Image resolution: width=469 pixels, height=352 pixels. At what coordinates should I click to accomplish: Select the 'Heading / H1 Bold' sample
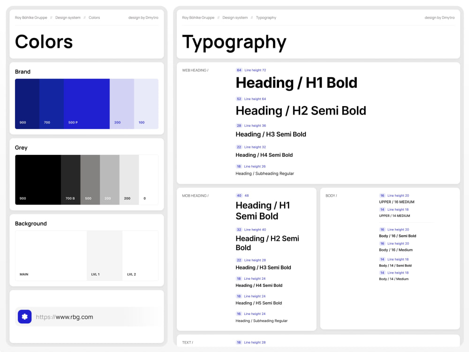pos(296,83)
